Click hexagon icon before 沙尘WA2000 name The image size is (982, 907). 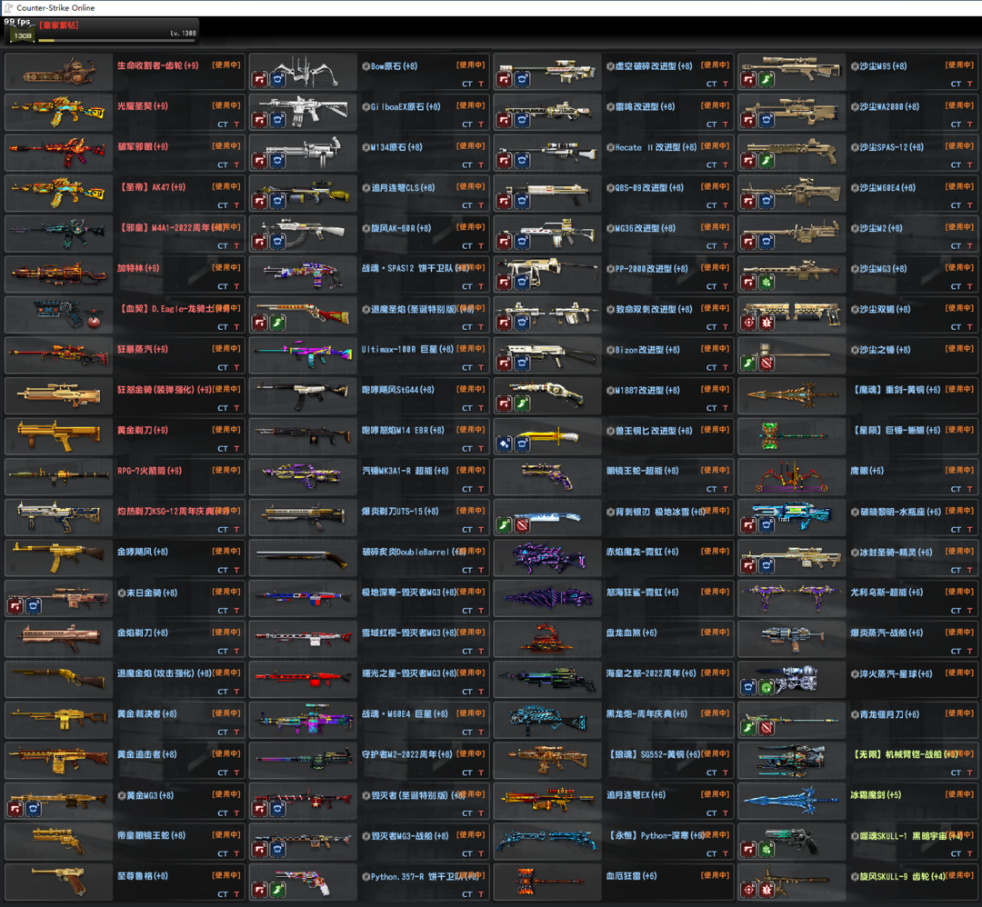pos(854,107)
